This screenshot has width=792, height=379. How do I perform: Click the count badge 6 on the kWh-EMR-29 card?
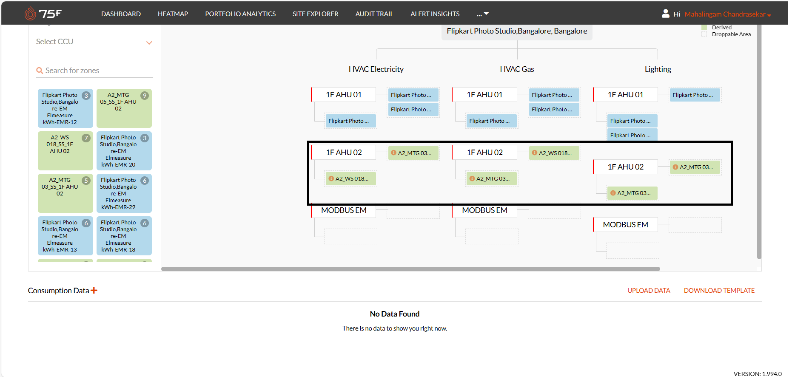(145, 181)
